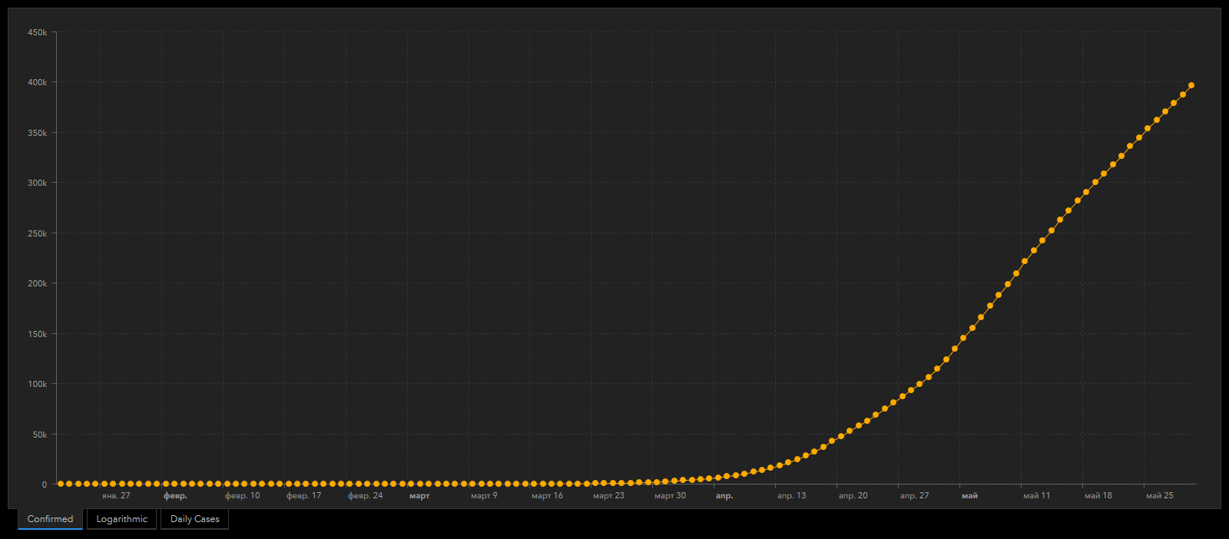
Task: Click the 'март 30' date label
Action: 670,495
